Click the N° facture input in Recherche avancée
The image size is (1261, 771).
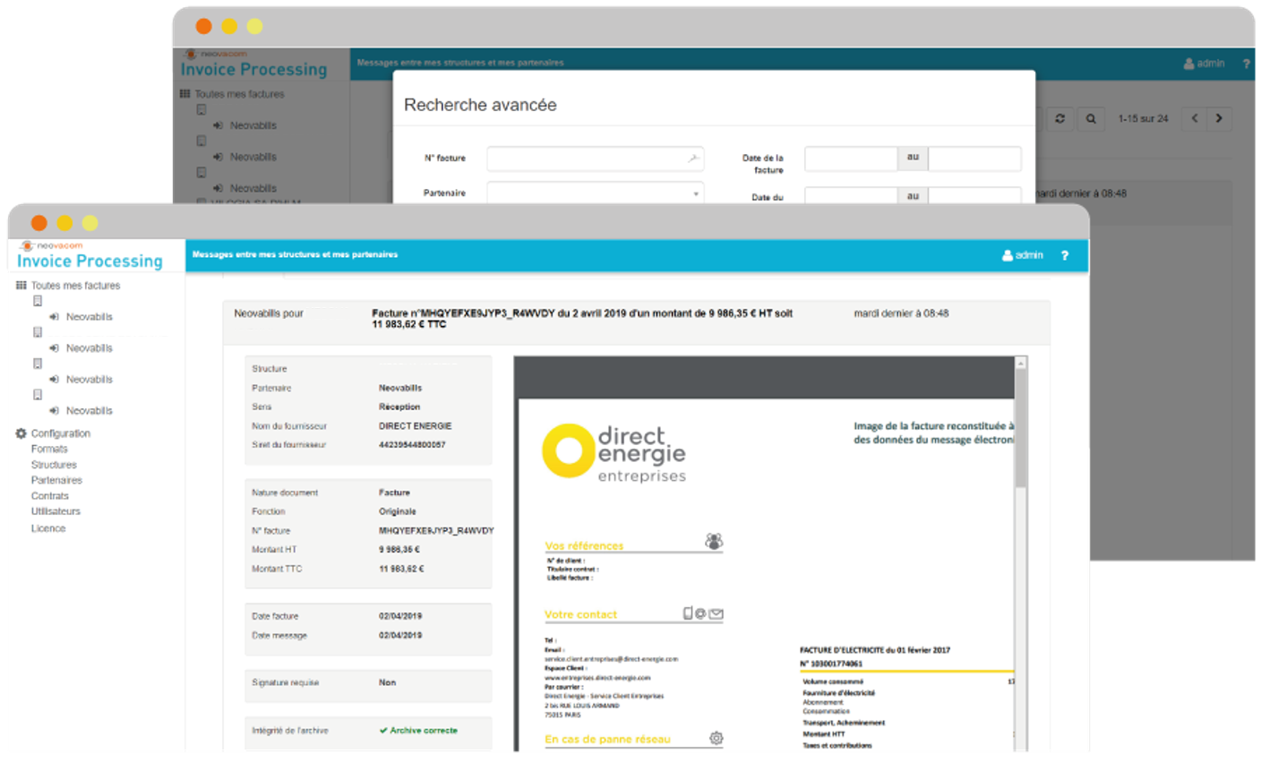(596, 158)
